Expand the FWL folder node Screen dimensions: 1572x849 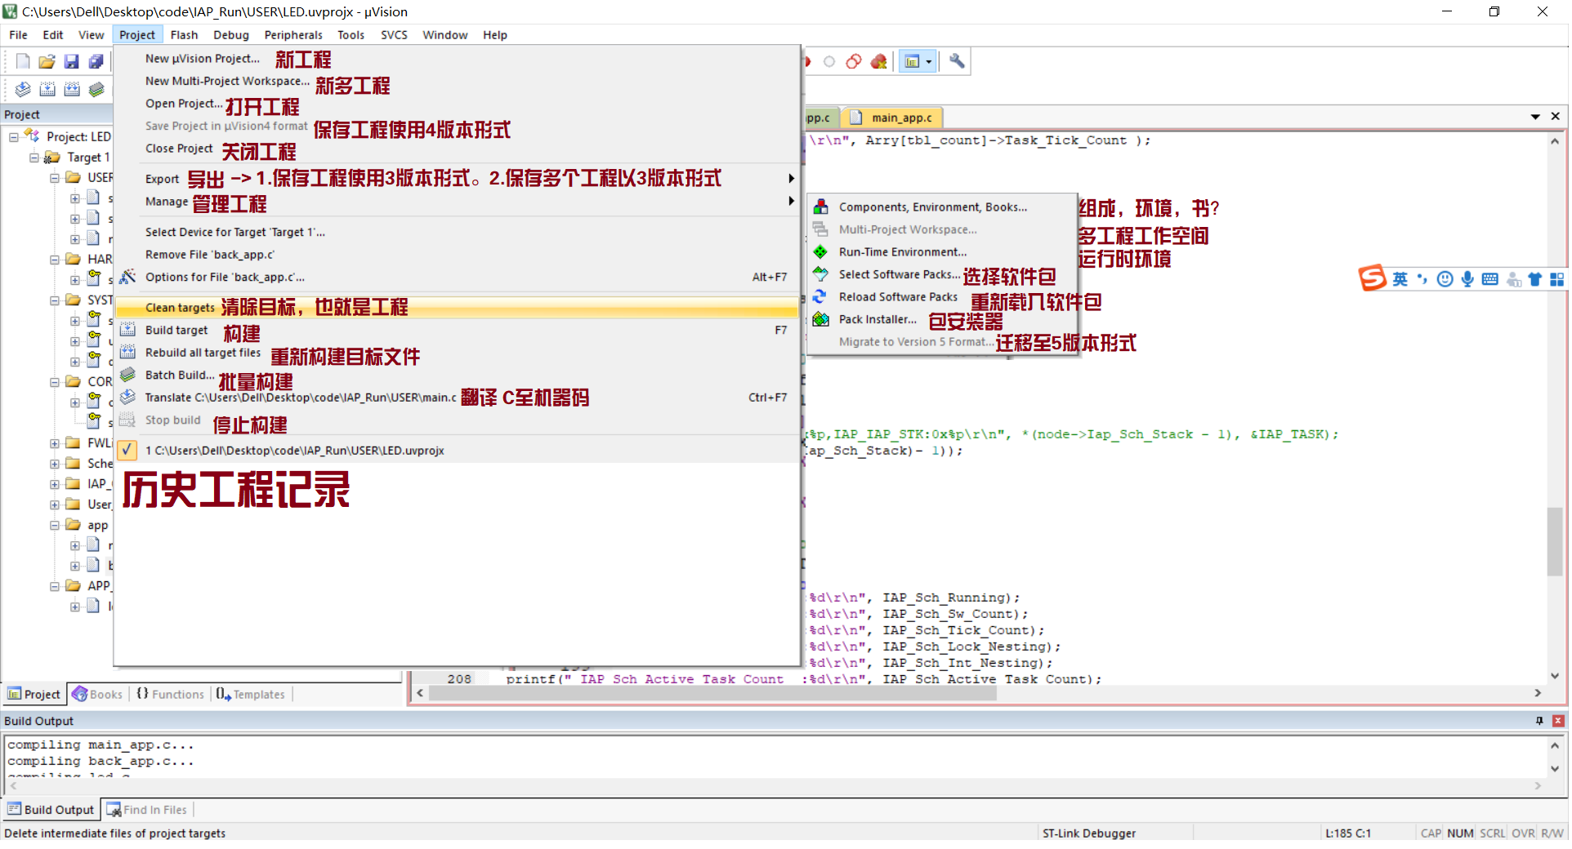pos(54,442)
